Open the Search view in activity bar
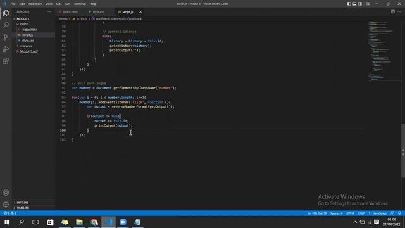 point(6,25)
